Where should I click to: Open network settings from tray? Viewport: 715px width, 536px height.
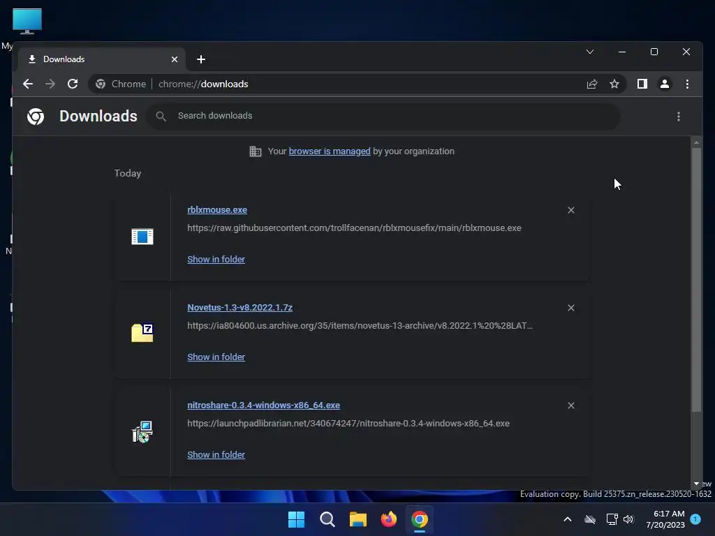[612, 519]
